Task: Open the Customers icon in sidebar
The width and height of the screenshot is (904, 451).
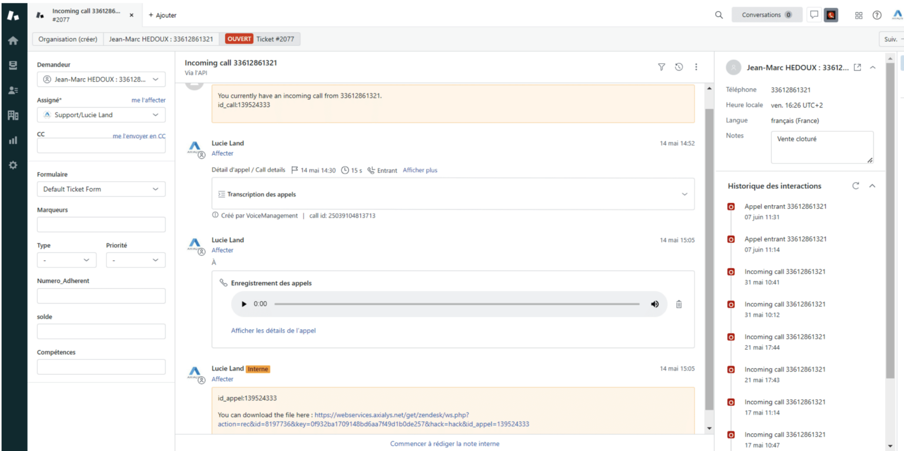Action: pos(13,90)
